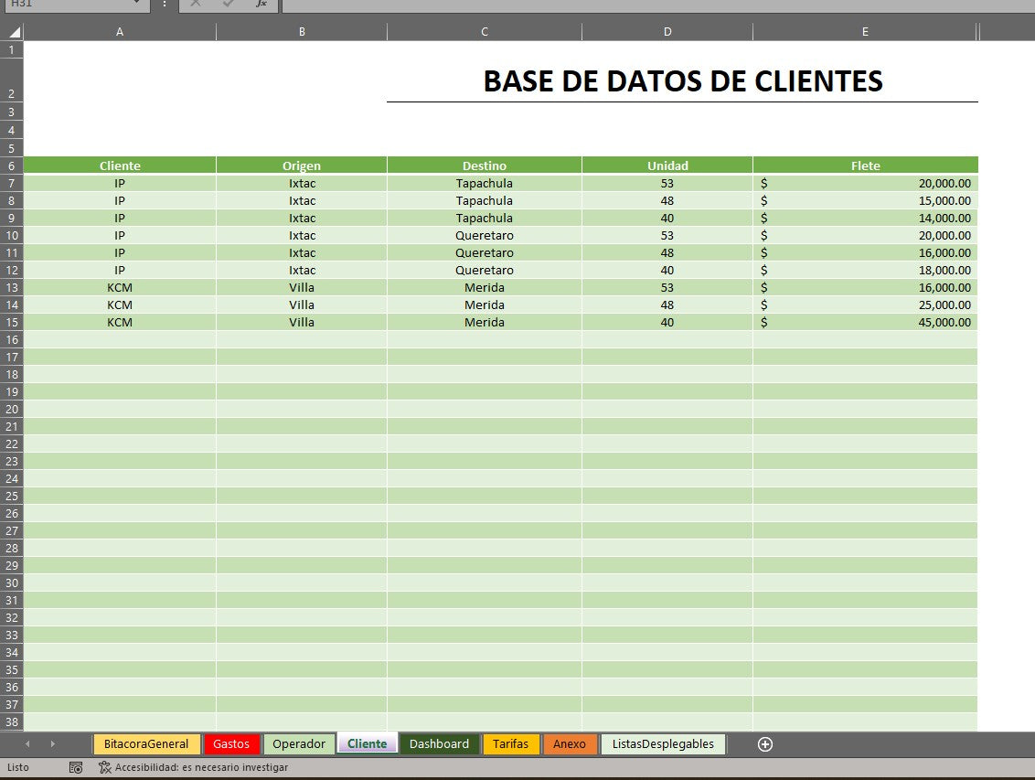
Task: Click the Cliente table header cell
Action: point(120,166)
